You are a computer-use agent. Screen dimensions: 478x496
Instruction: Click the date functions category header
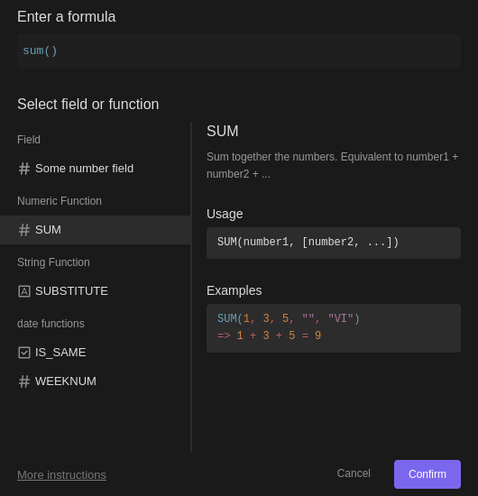pyautogui.click(x=51, y=324)
